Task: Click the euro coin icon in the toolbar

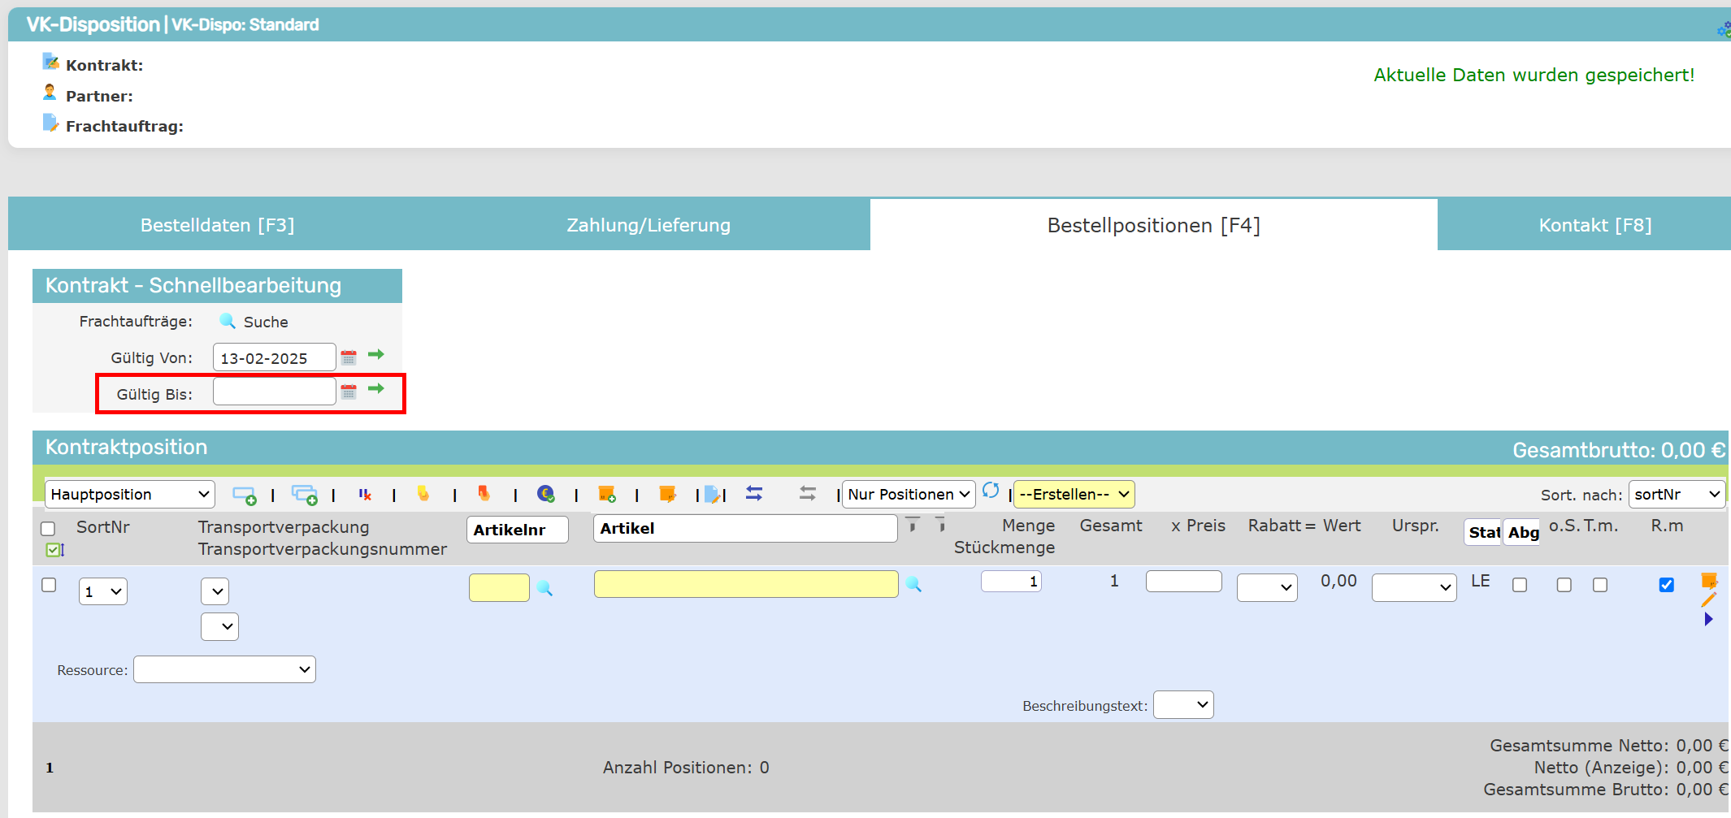Action: pos(545,494)
